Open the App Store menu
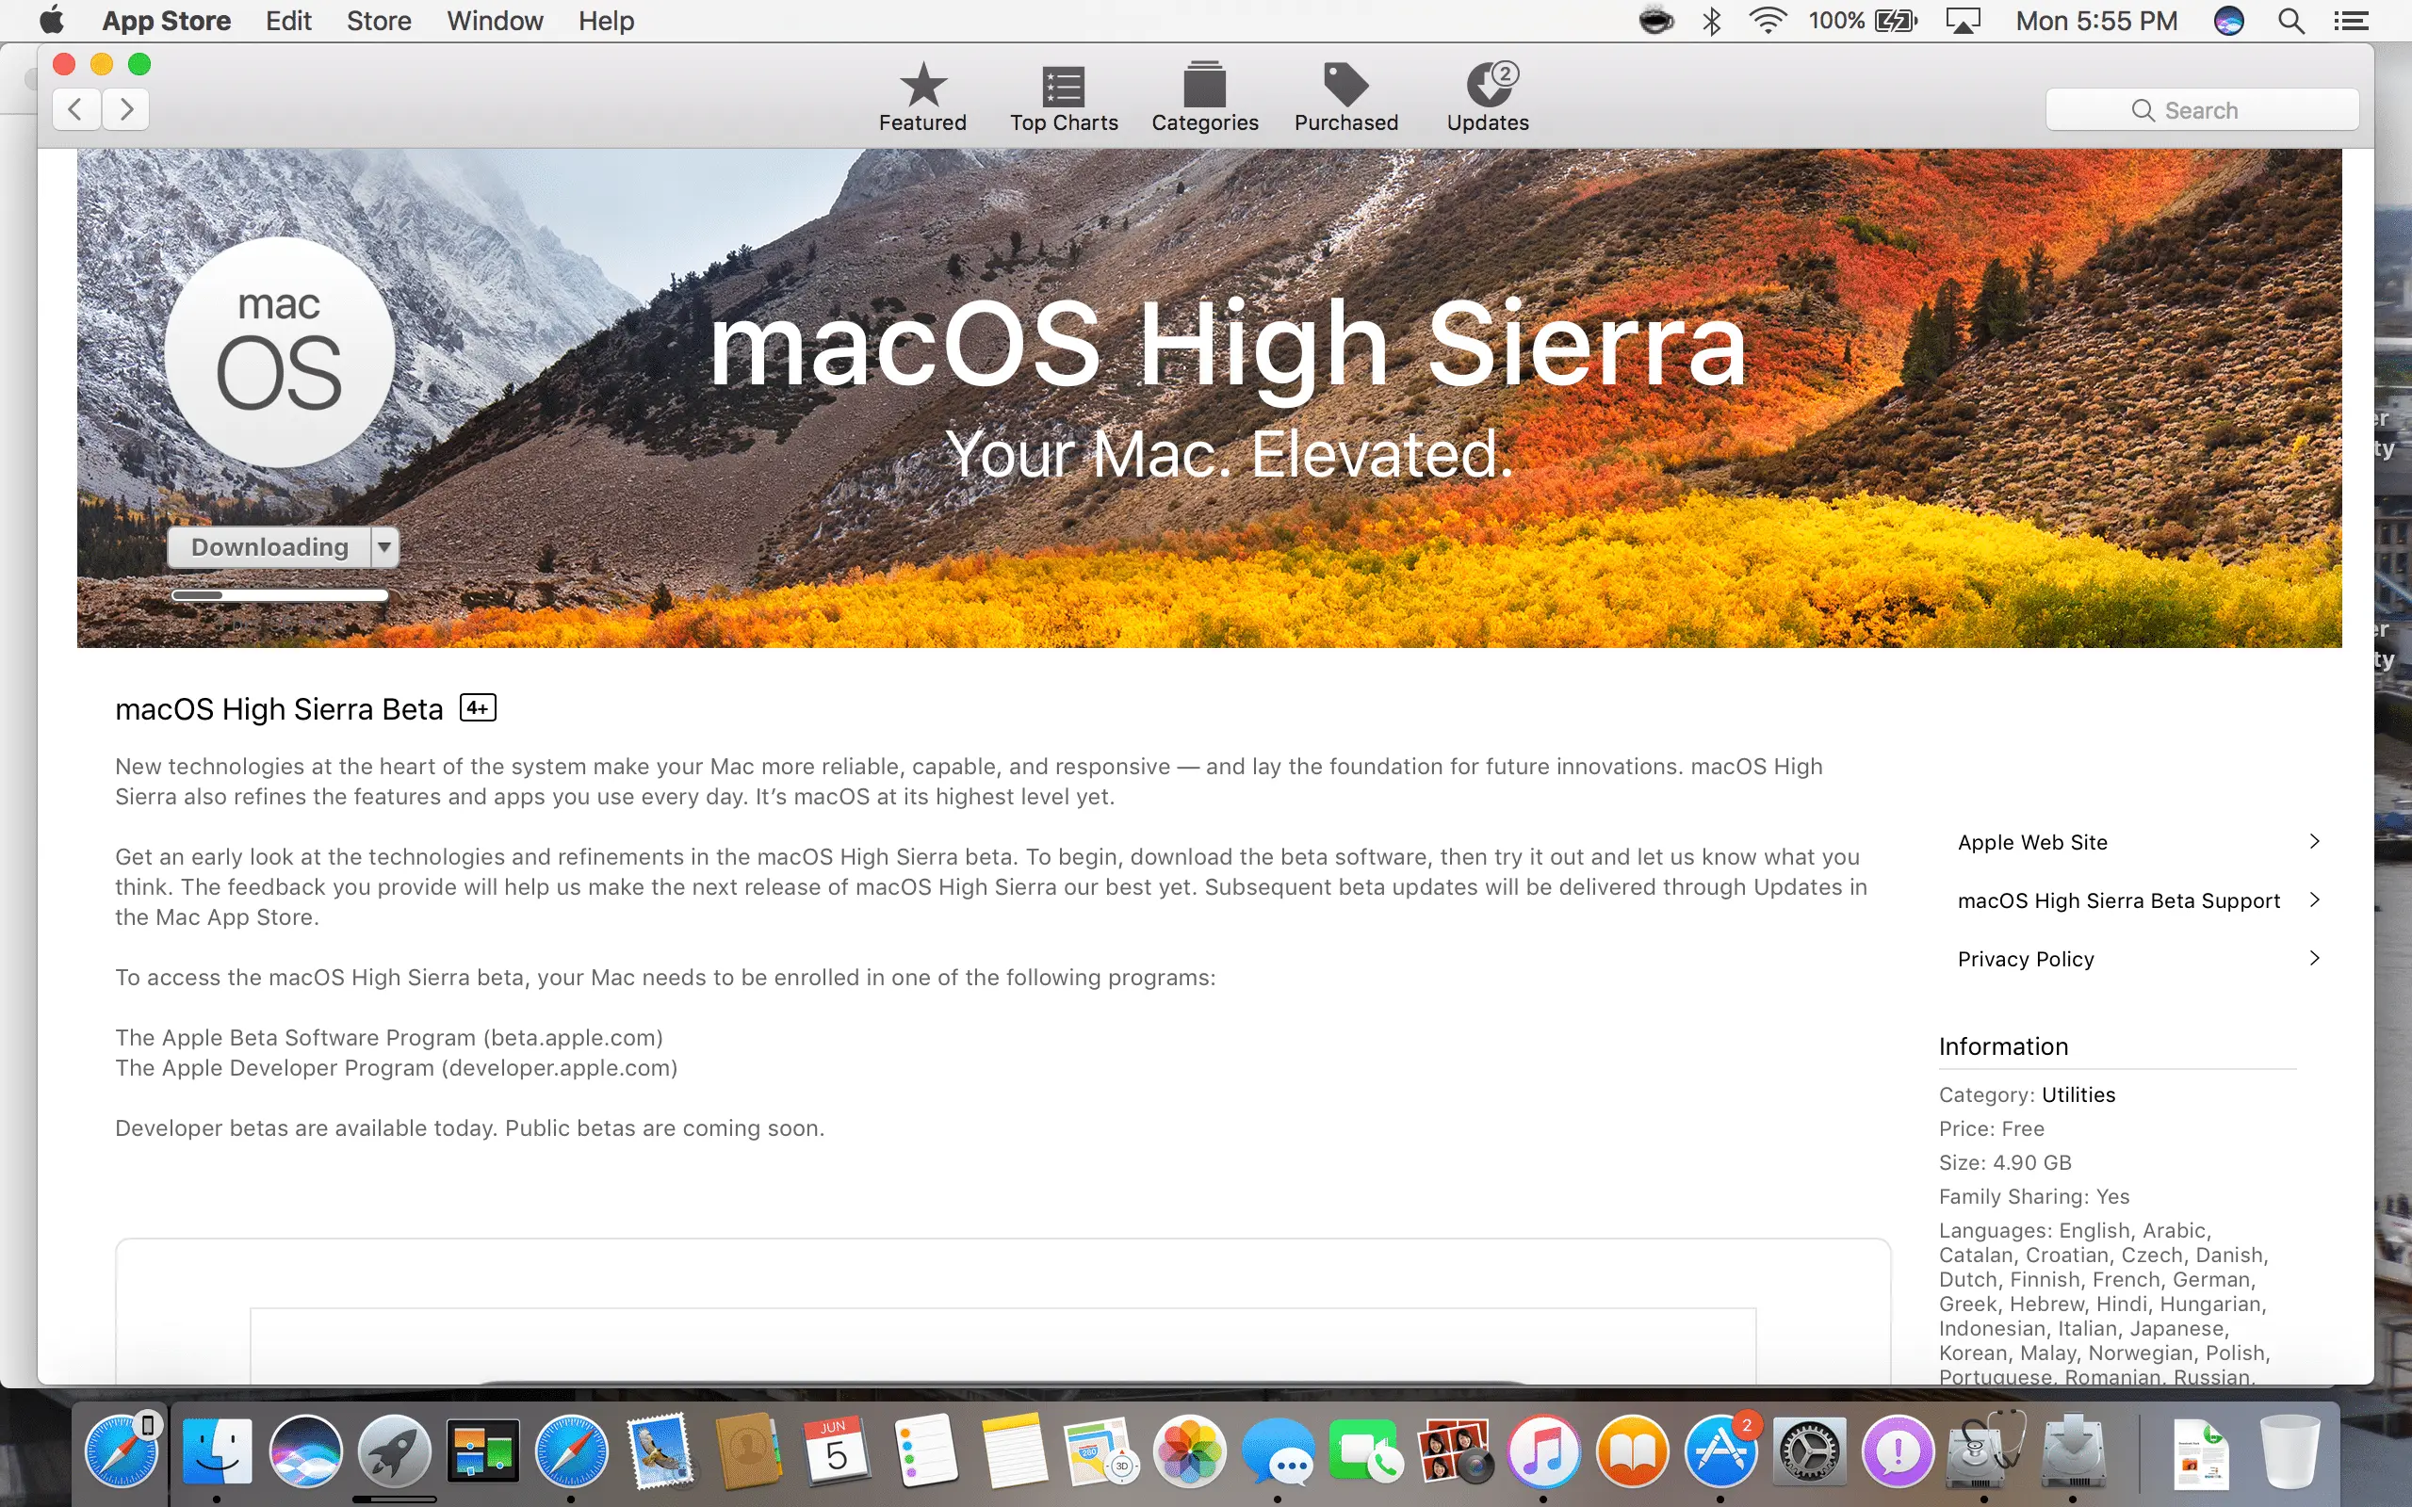 coord(167,20)
